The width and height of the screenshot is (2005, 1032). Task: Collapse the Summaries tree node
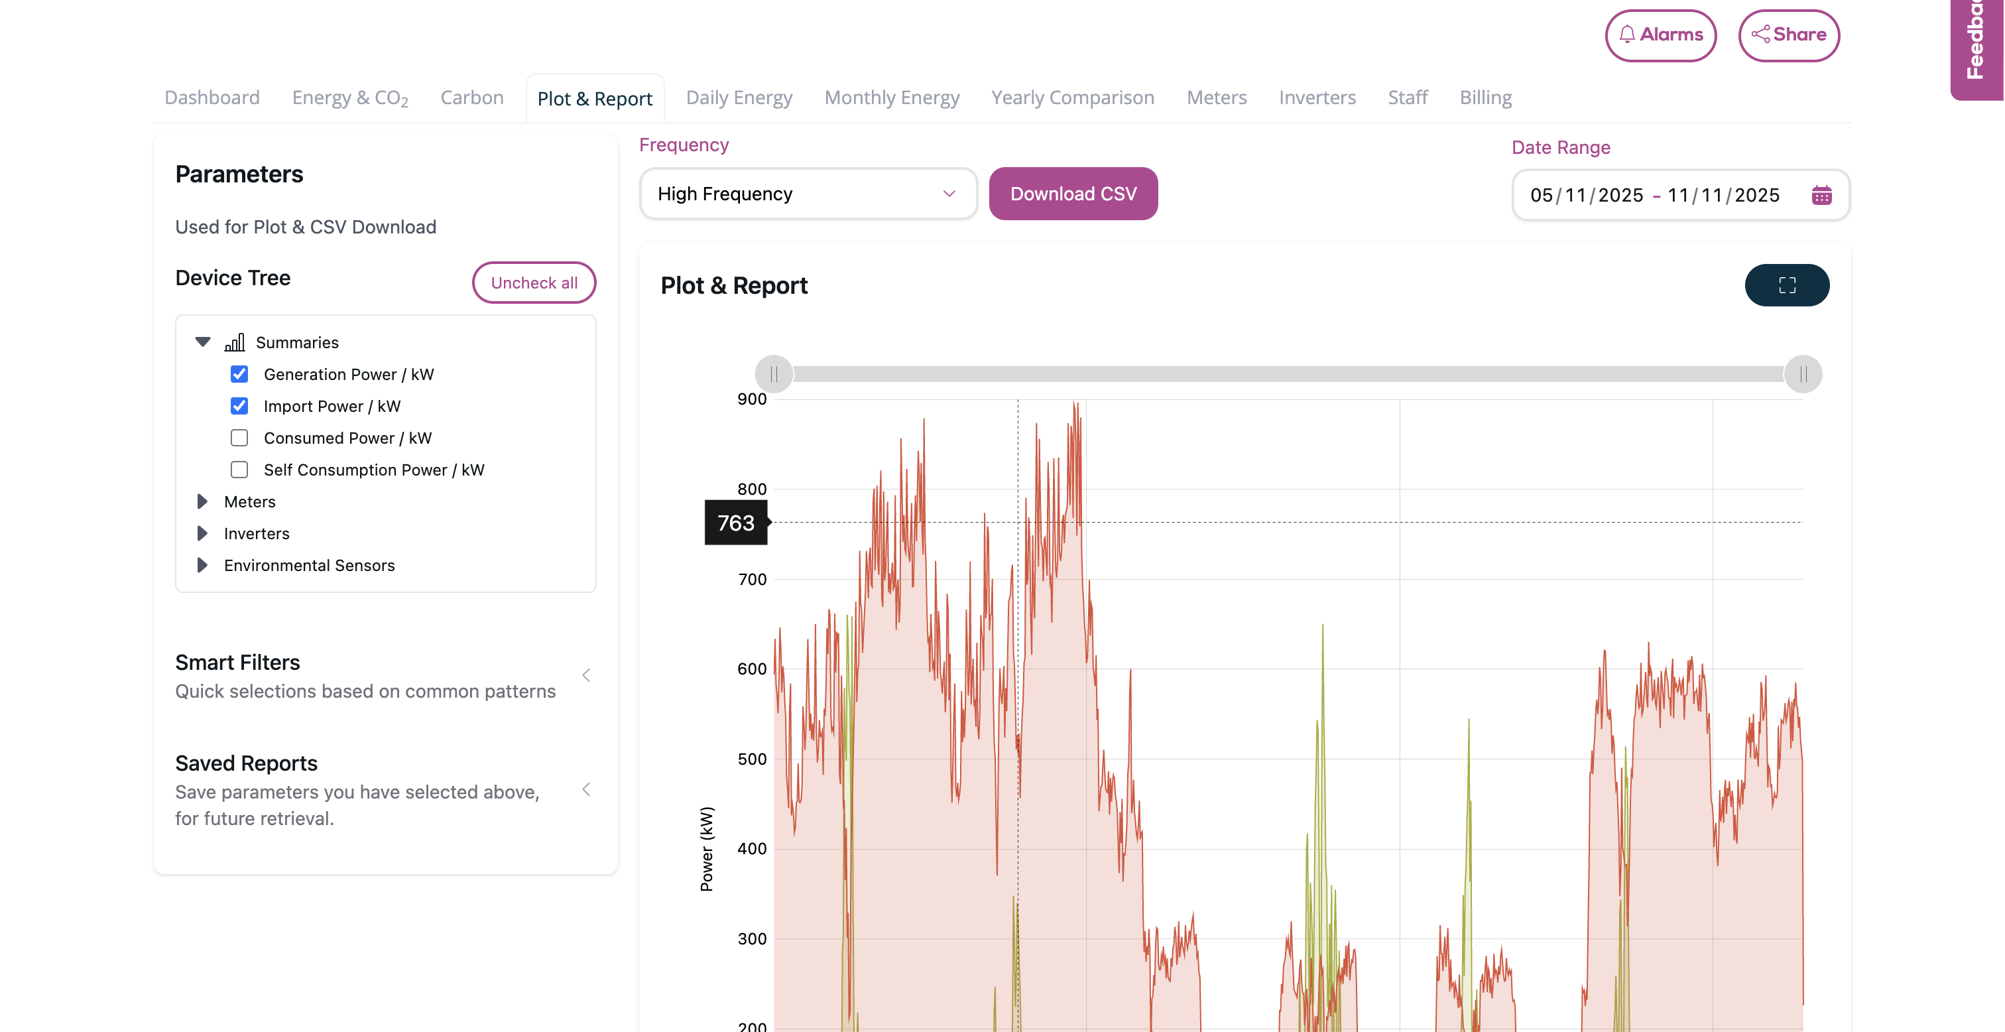click(202, 342)
